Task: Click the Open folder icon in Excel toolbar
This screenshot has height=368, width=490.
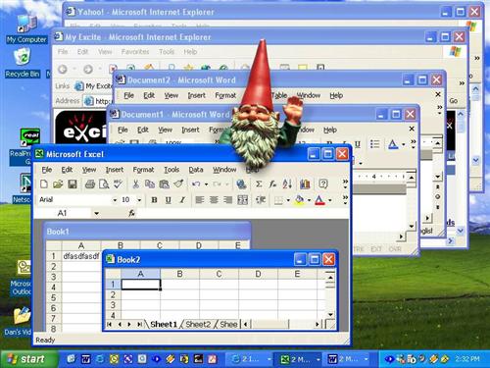Action: [58, 184]
